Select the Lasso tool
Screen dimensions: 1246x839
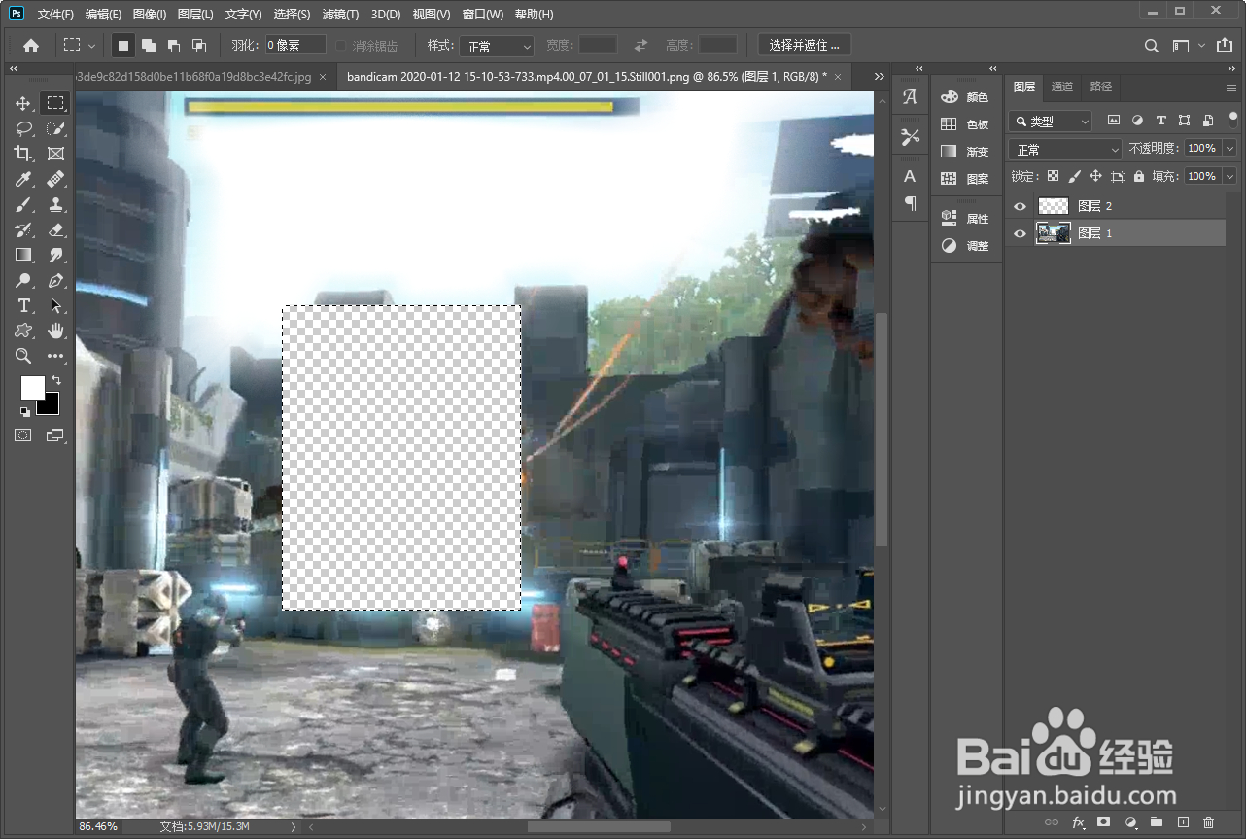pyautogui.click(x=23, y=128)
